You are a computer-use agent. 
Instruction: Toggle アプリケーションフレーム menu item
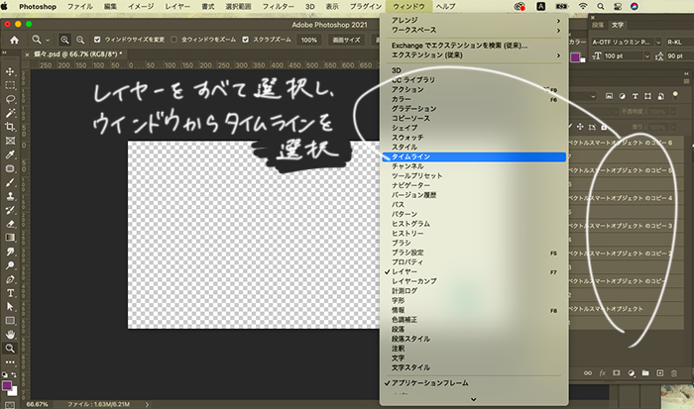click(x=474, y=383)
